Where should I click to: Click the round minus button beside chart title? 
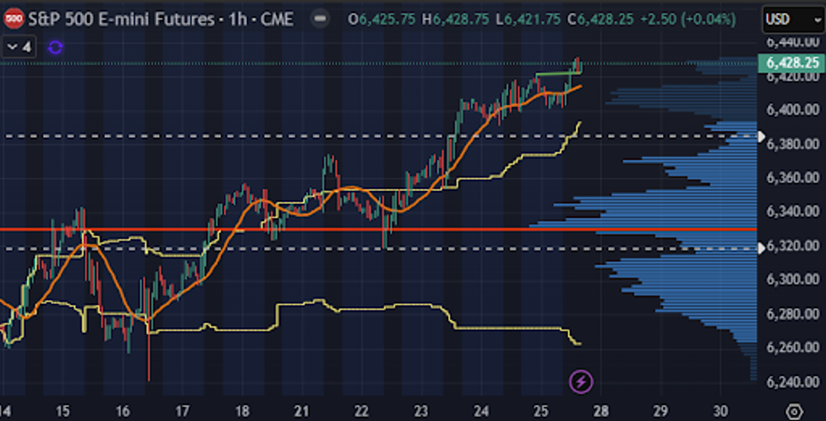319,20
